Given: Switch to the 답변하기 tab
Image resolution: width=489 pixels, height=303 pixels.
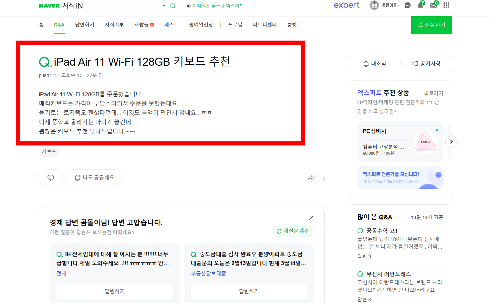Looking at the screenshot, I should click(85, 25).
